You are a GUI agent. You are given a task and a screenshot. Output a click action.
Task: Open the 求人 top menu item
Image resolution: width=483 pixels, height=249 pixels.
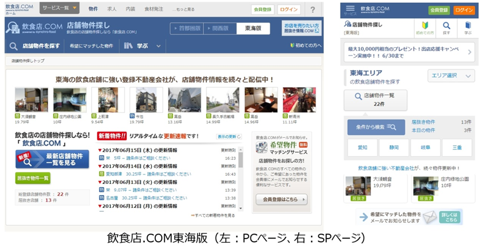point(111,9)
